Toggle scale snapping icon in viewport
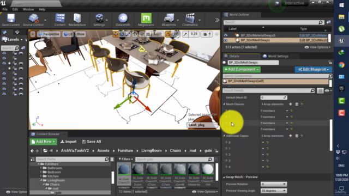 [185, 34]
